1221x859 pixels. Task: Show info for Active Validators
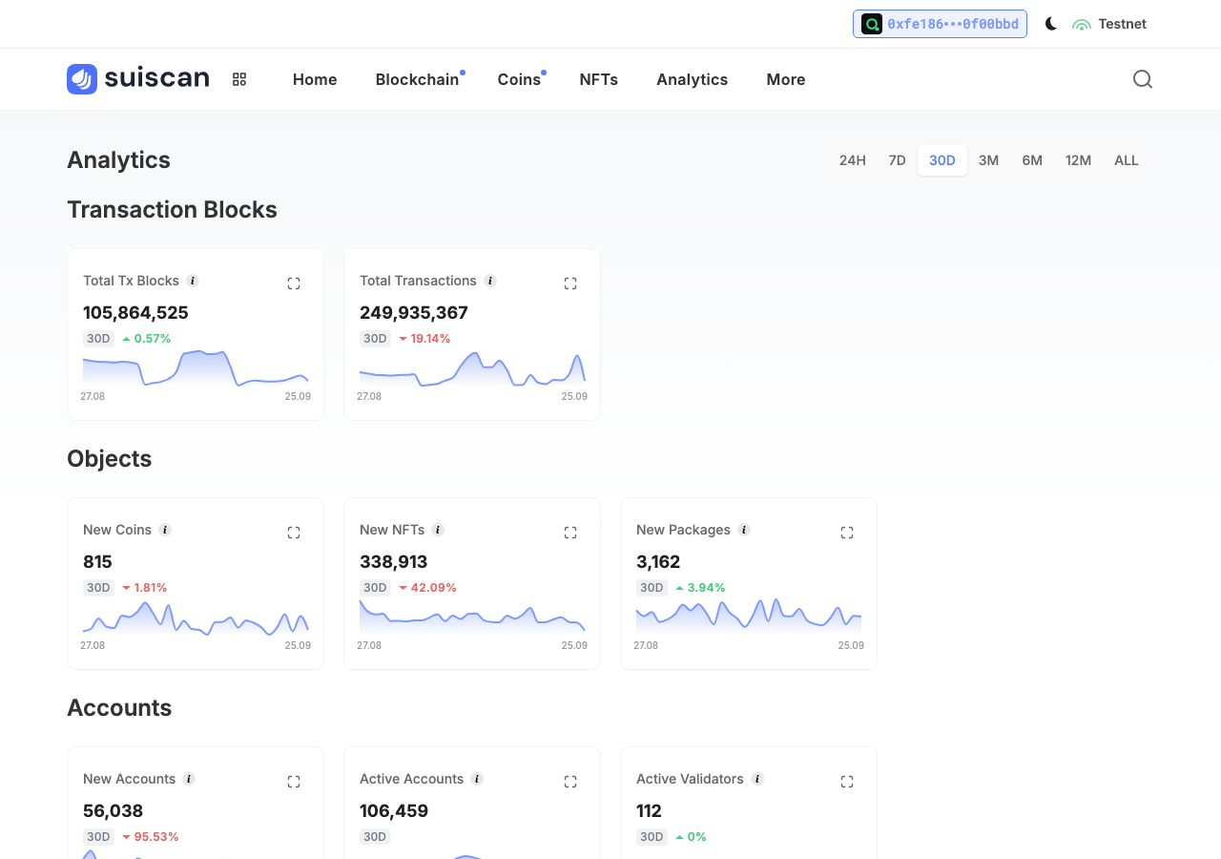coord(757,779)
